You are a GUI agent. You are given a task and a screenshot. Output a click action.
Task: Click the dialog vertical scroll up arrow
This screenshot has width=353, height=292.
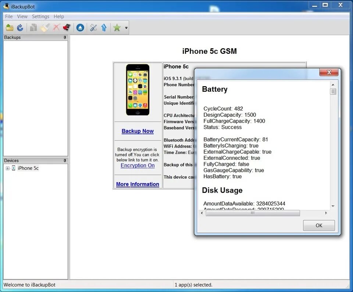pyautogui.click(x=333, y=85)
